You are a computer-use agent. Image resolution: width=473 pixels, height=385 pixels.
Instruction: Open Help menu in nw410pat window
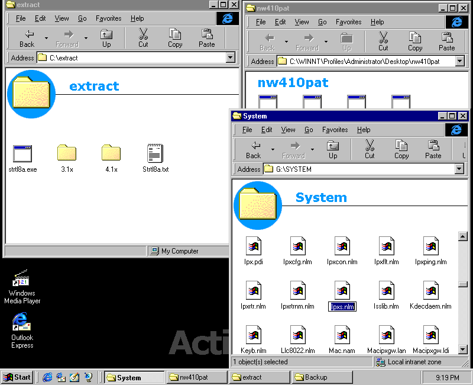[x=377, y=22]
